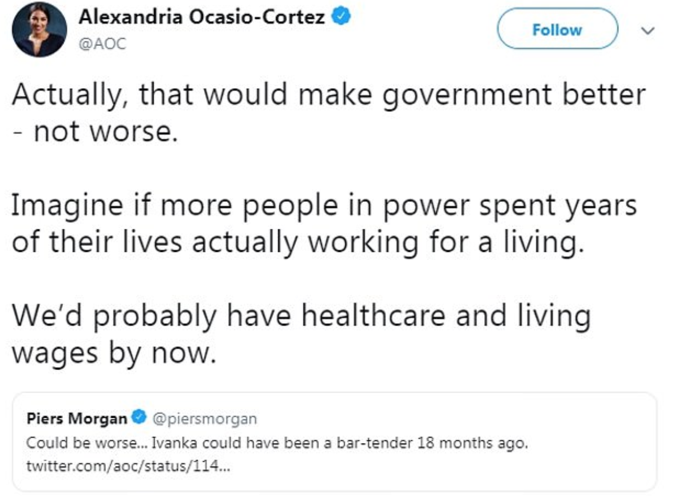Viewport: 690px width, 496px height.
Task: Click Piers Morgan's blue verified badge
Action: (139, 419)
